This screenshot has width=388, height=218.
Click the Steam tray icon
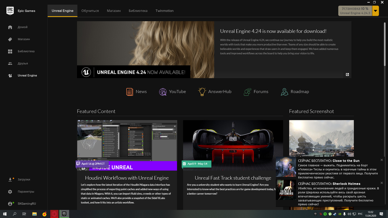coord(335,214)
